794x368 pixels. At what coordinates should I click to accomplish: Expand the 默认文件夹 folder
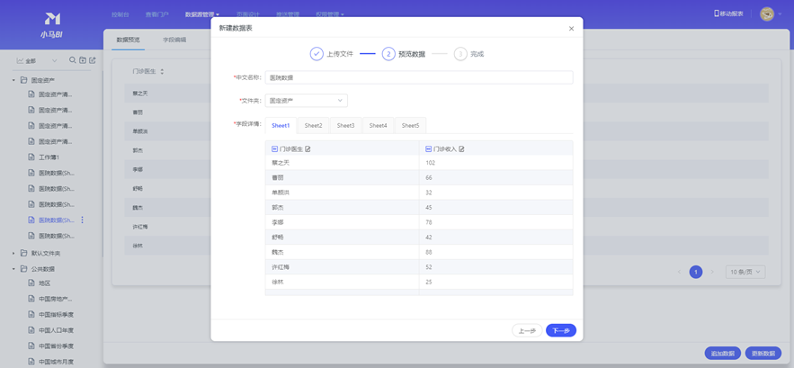(x=13, y=254)
